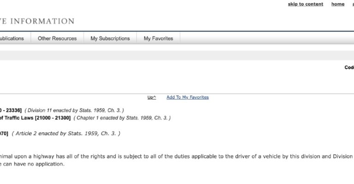Click the Legislative Information site title
Viewport: 354px width, 184px height.
[37, 21]
